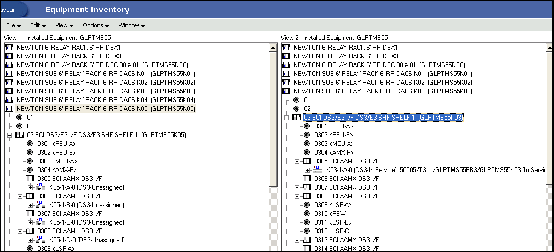
Task: Click slot icon of 01 under K05
Action: click(20, 118)
